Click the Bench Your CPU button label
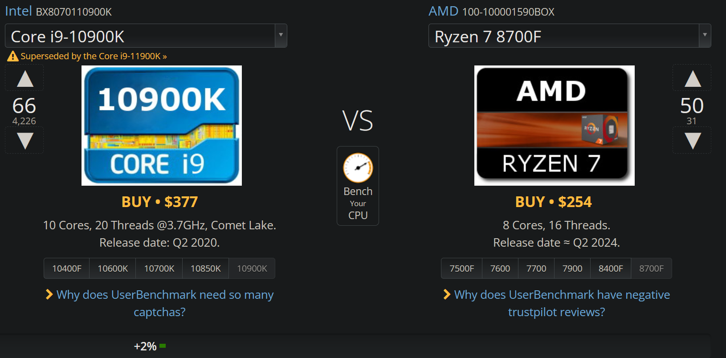Screen dimensions: 726x358 pyautogui.click(x=358, y=203)
